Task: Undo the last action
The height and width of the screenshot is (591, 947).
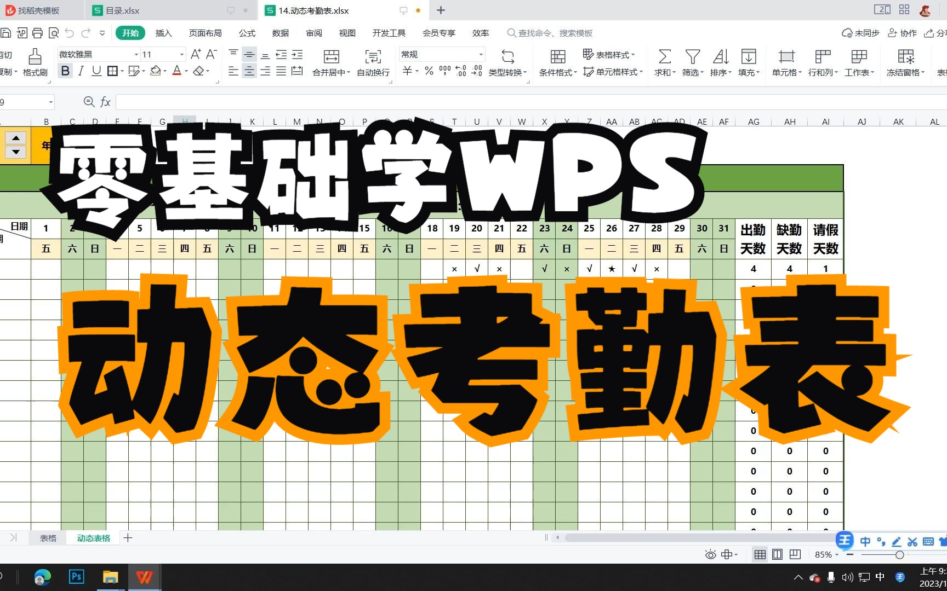Action: pyautogui.click(x=69, y=33)
